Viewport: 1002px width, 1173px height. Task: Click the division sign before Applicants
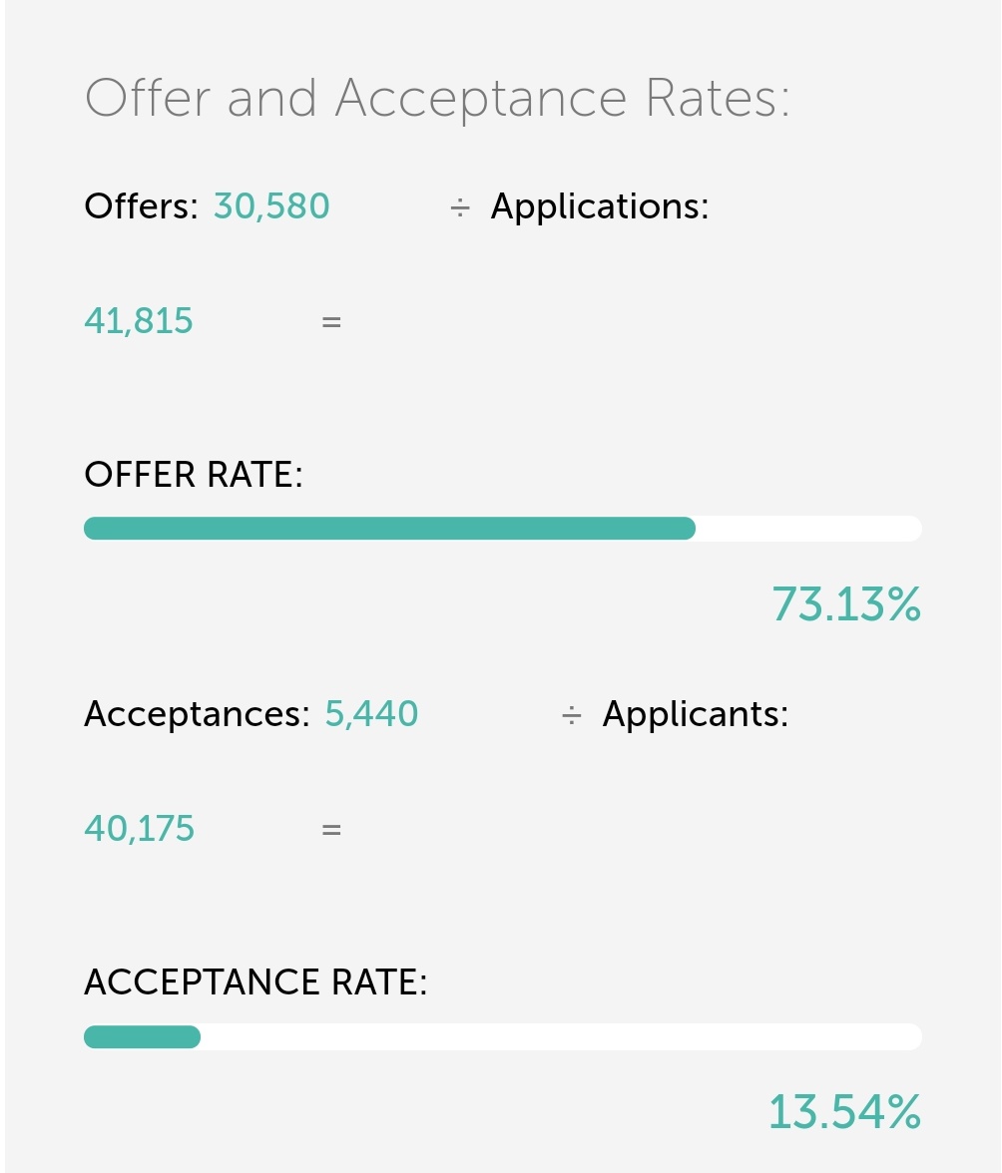[572, 715]
